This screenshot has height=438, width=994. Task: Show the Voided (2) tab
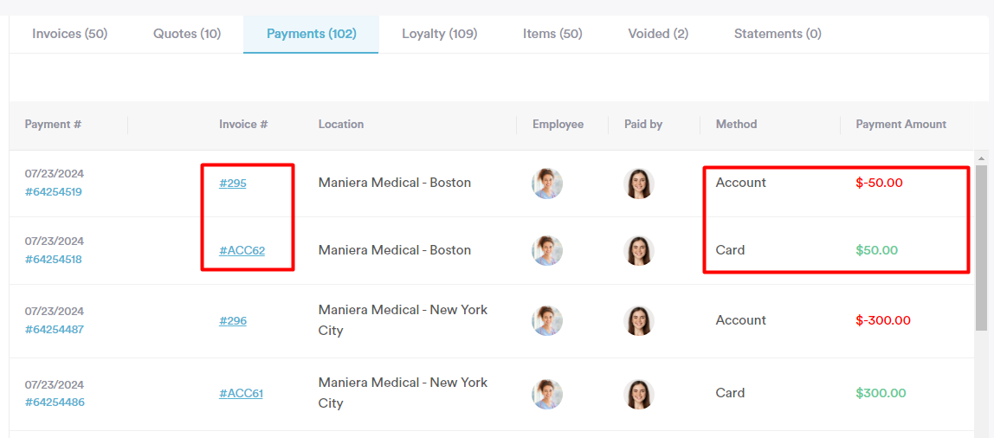pyautogui.click(x=658, y=34)
